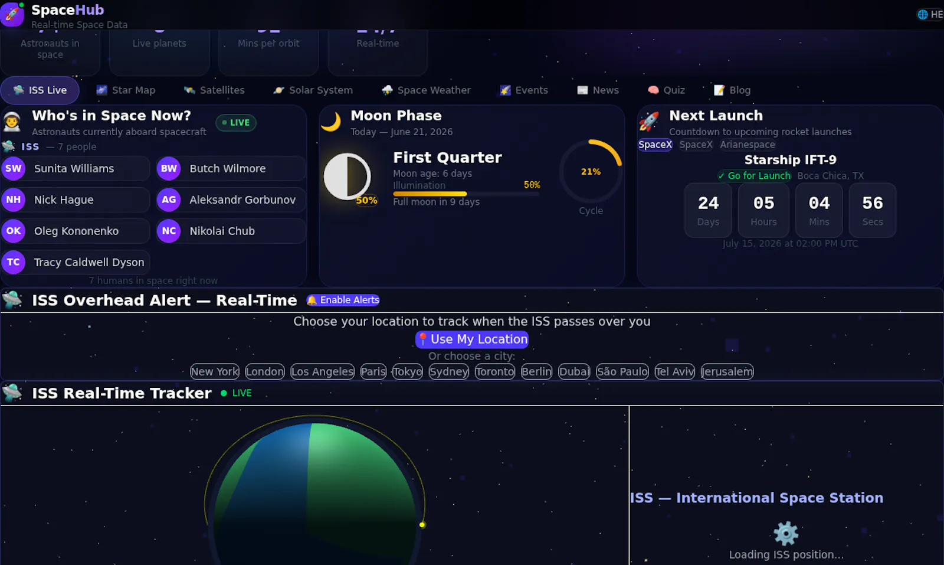Click the SpaceHub rocket logo icon
The image size is (944, 565).
pyautogui.click(x=12, y=15)
